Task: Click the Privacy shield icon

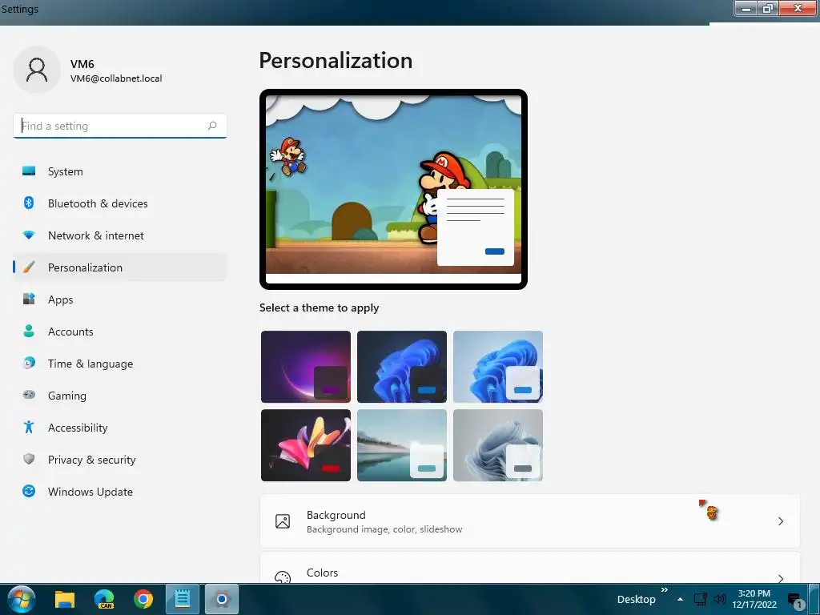Action: tap(29, 459)
